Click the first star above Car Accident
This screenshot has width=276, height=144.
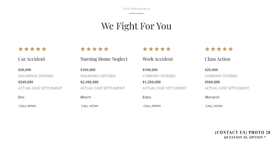point(21,49)
